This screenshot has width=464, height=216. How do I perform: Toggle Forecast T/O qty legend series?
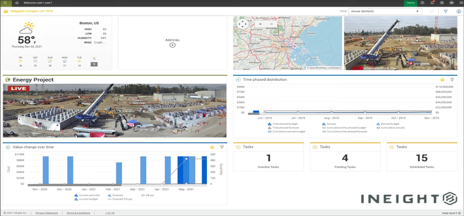[x=120, y=199]
